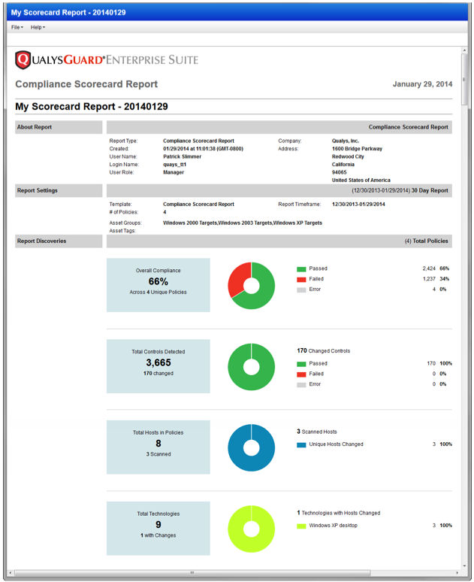Grab the vertical scrollbar thumb
The height and width of the screenshot is (582, 474).
point(464,80)
